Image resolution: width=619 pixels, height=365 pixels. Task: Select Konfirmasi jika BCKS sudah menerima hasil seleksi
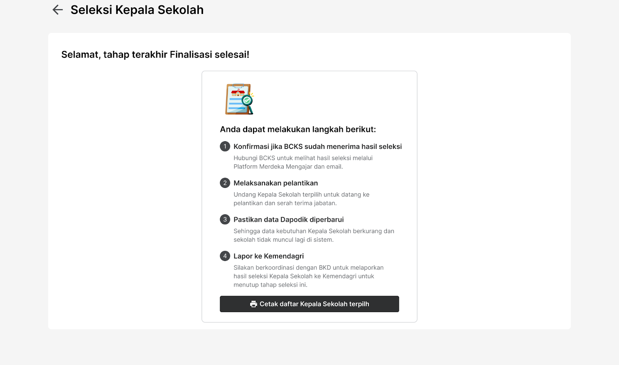point(318,147)
